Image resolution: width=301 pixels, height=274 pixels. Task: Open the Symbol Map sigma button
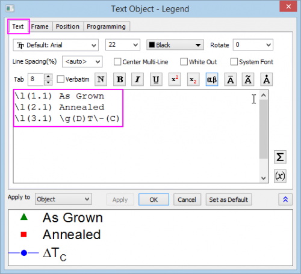point(280,157)
